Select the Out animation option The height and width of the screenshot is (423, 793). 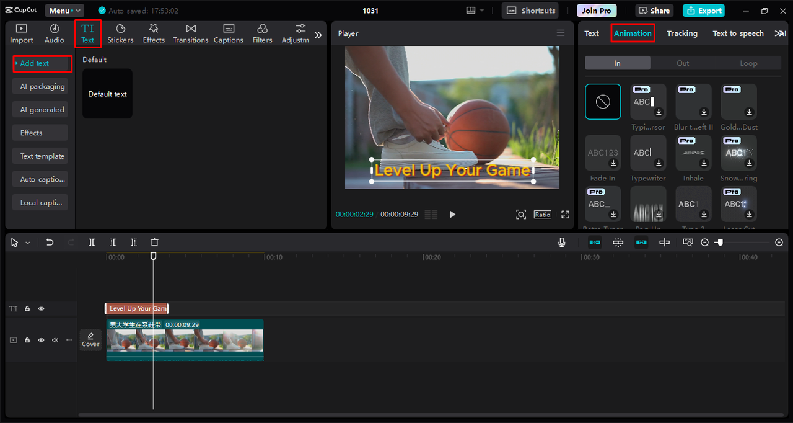click(x=683, y=63)
